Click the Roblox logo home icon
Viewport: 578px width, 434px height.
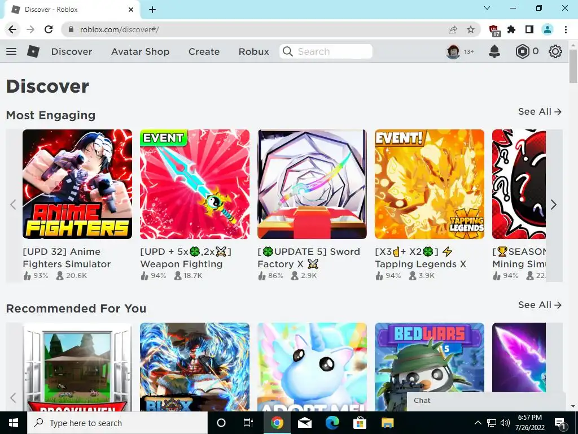pyautogui.click(x=33, y=51)
